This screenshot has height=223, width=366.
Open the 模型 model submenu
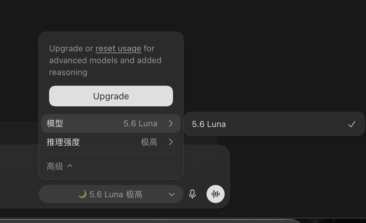click(111, 123)
